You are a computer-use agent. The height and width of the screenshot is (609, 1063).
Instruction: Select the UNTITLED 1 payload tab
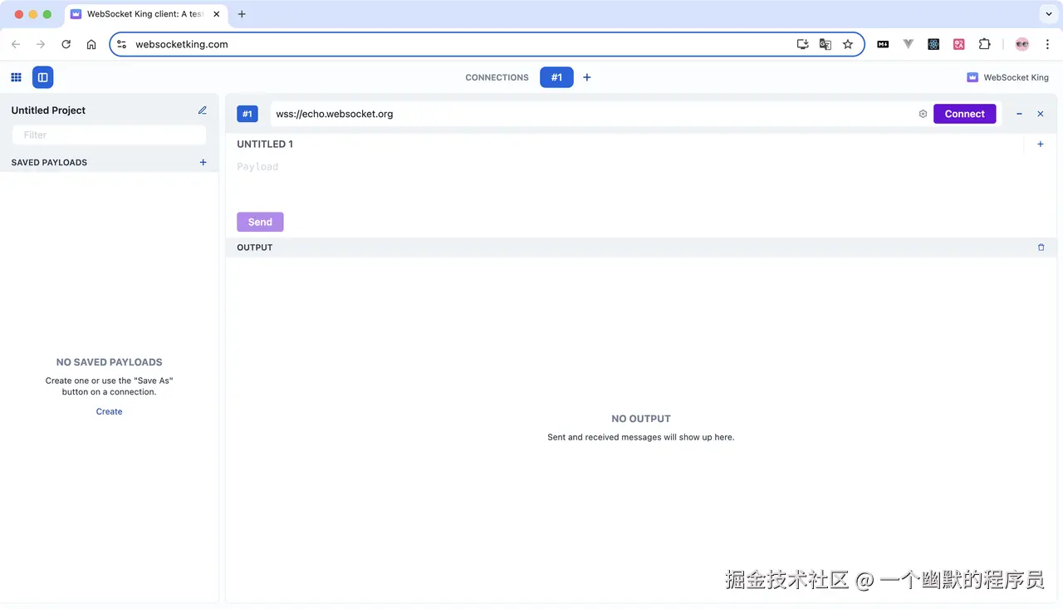click(x=264, y=143)
